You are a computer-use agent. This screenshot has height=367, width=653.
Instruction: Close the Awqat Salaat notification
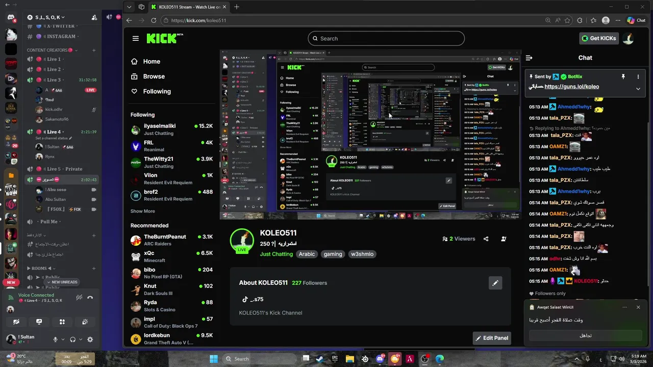(x=638, y=307)
